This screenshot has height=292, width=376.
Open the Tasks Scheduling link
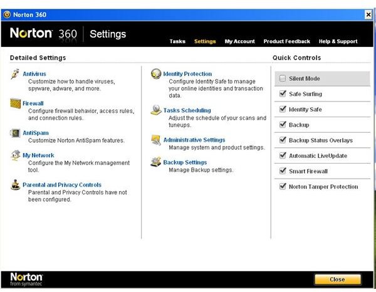click(187, 110)
